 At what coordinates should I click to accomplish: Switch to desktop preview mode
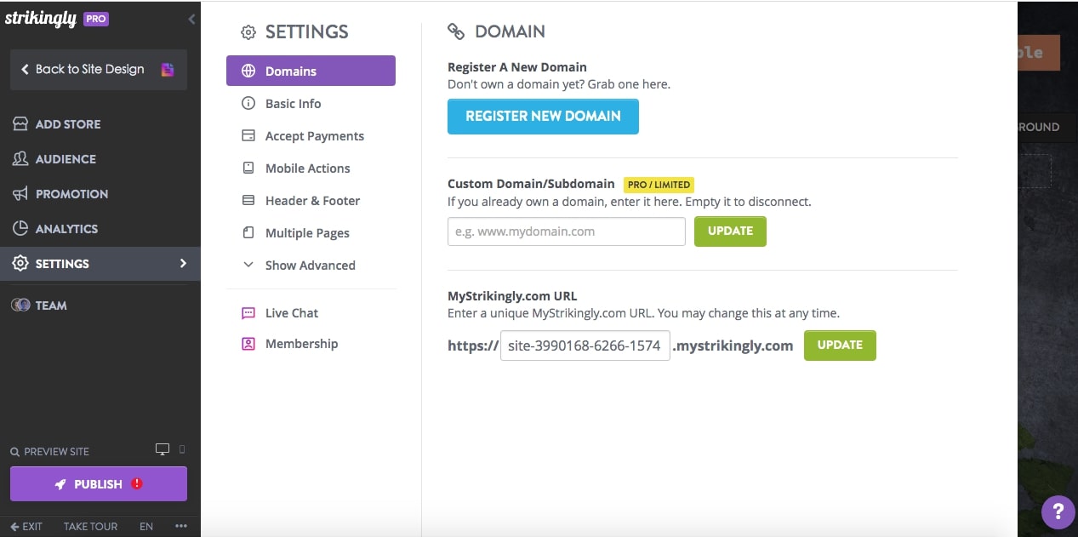pyautogui.click(x=162, y=449)
